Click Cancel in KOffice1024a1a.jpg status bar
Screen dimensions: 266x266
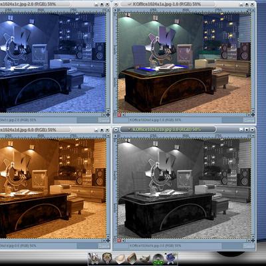tap(249, 120)
